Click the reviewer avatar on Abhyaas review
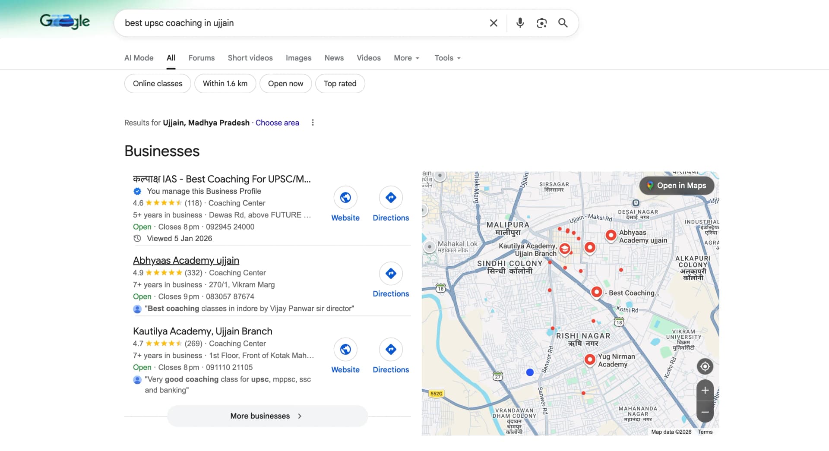829x451 pixels. tap(137, 309)
